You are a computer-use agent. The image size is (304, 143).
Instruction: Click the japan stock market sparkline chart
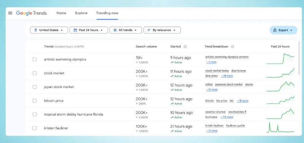(280, 86)
